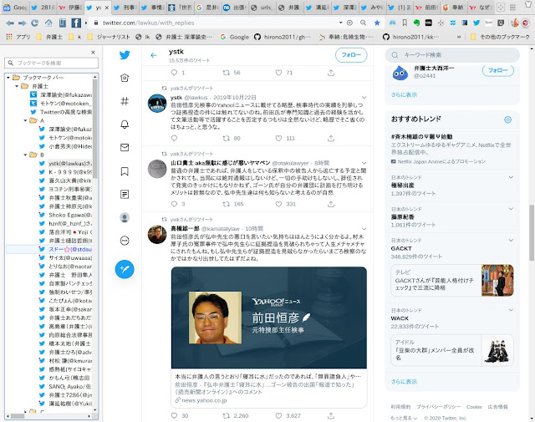535x422 pixels.
Task: Select ystk(@lawkus) bookmark in tree
Action: (70, 164)
